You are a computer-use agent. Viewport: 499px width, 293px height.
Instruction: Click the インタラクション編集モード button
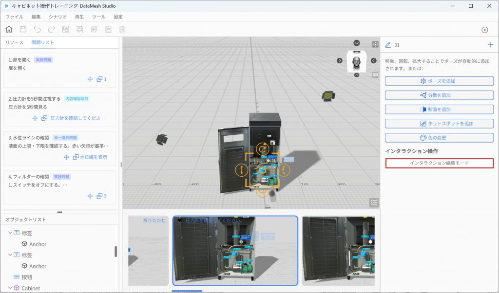click(439, 163)
